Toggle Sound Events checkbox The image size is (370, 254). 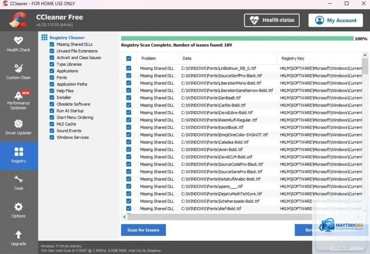(52, 130)
